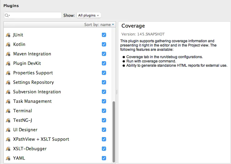Click the plugin icon beside YAML
The width and height of the screenshot is (231, 164).
pos(8,158)
